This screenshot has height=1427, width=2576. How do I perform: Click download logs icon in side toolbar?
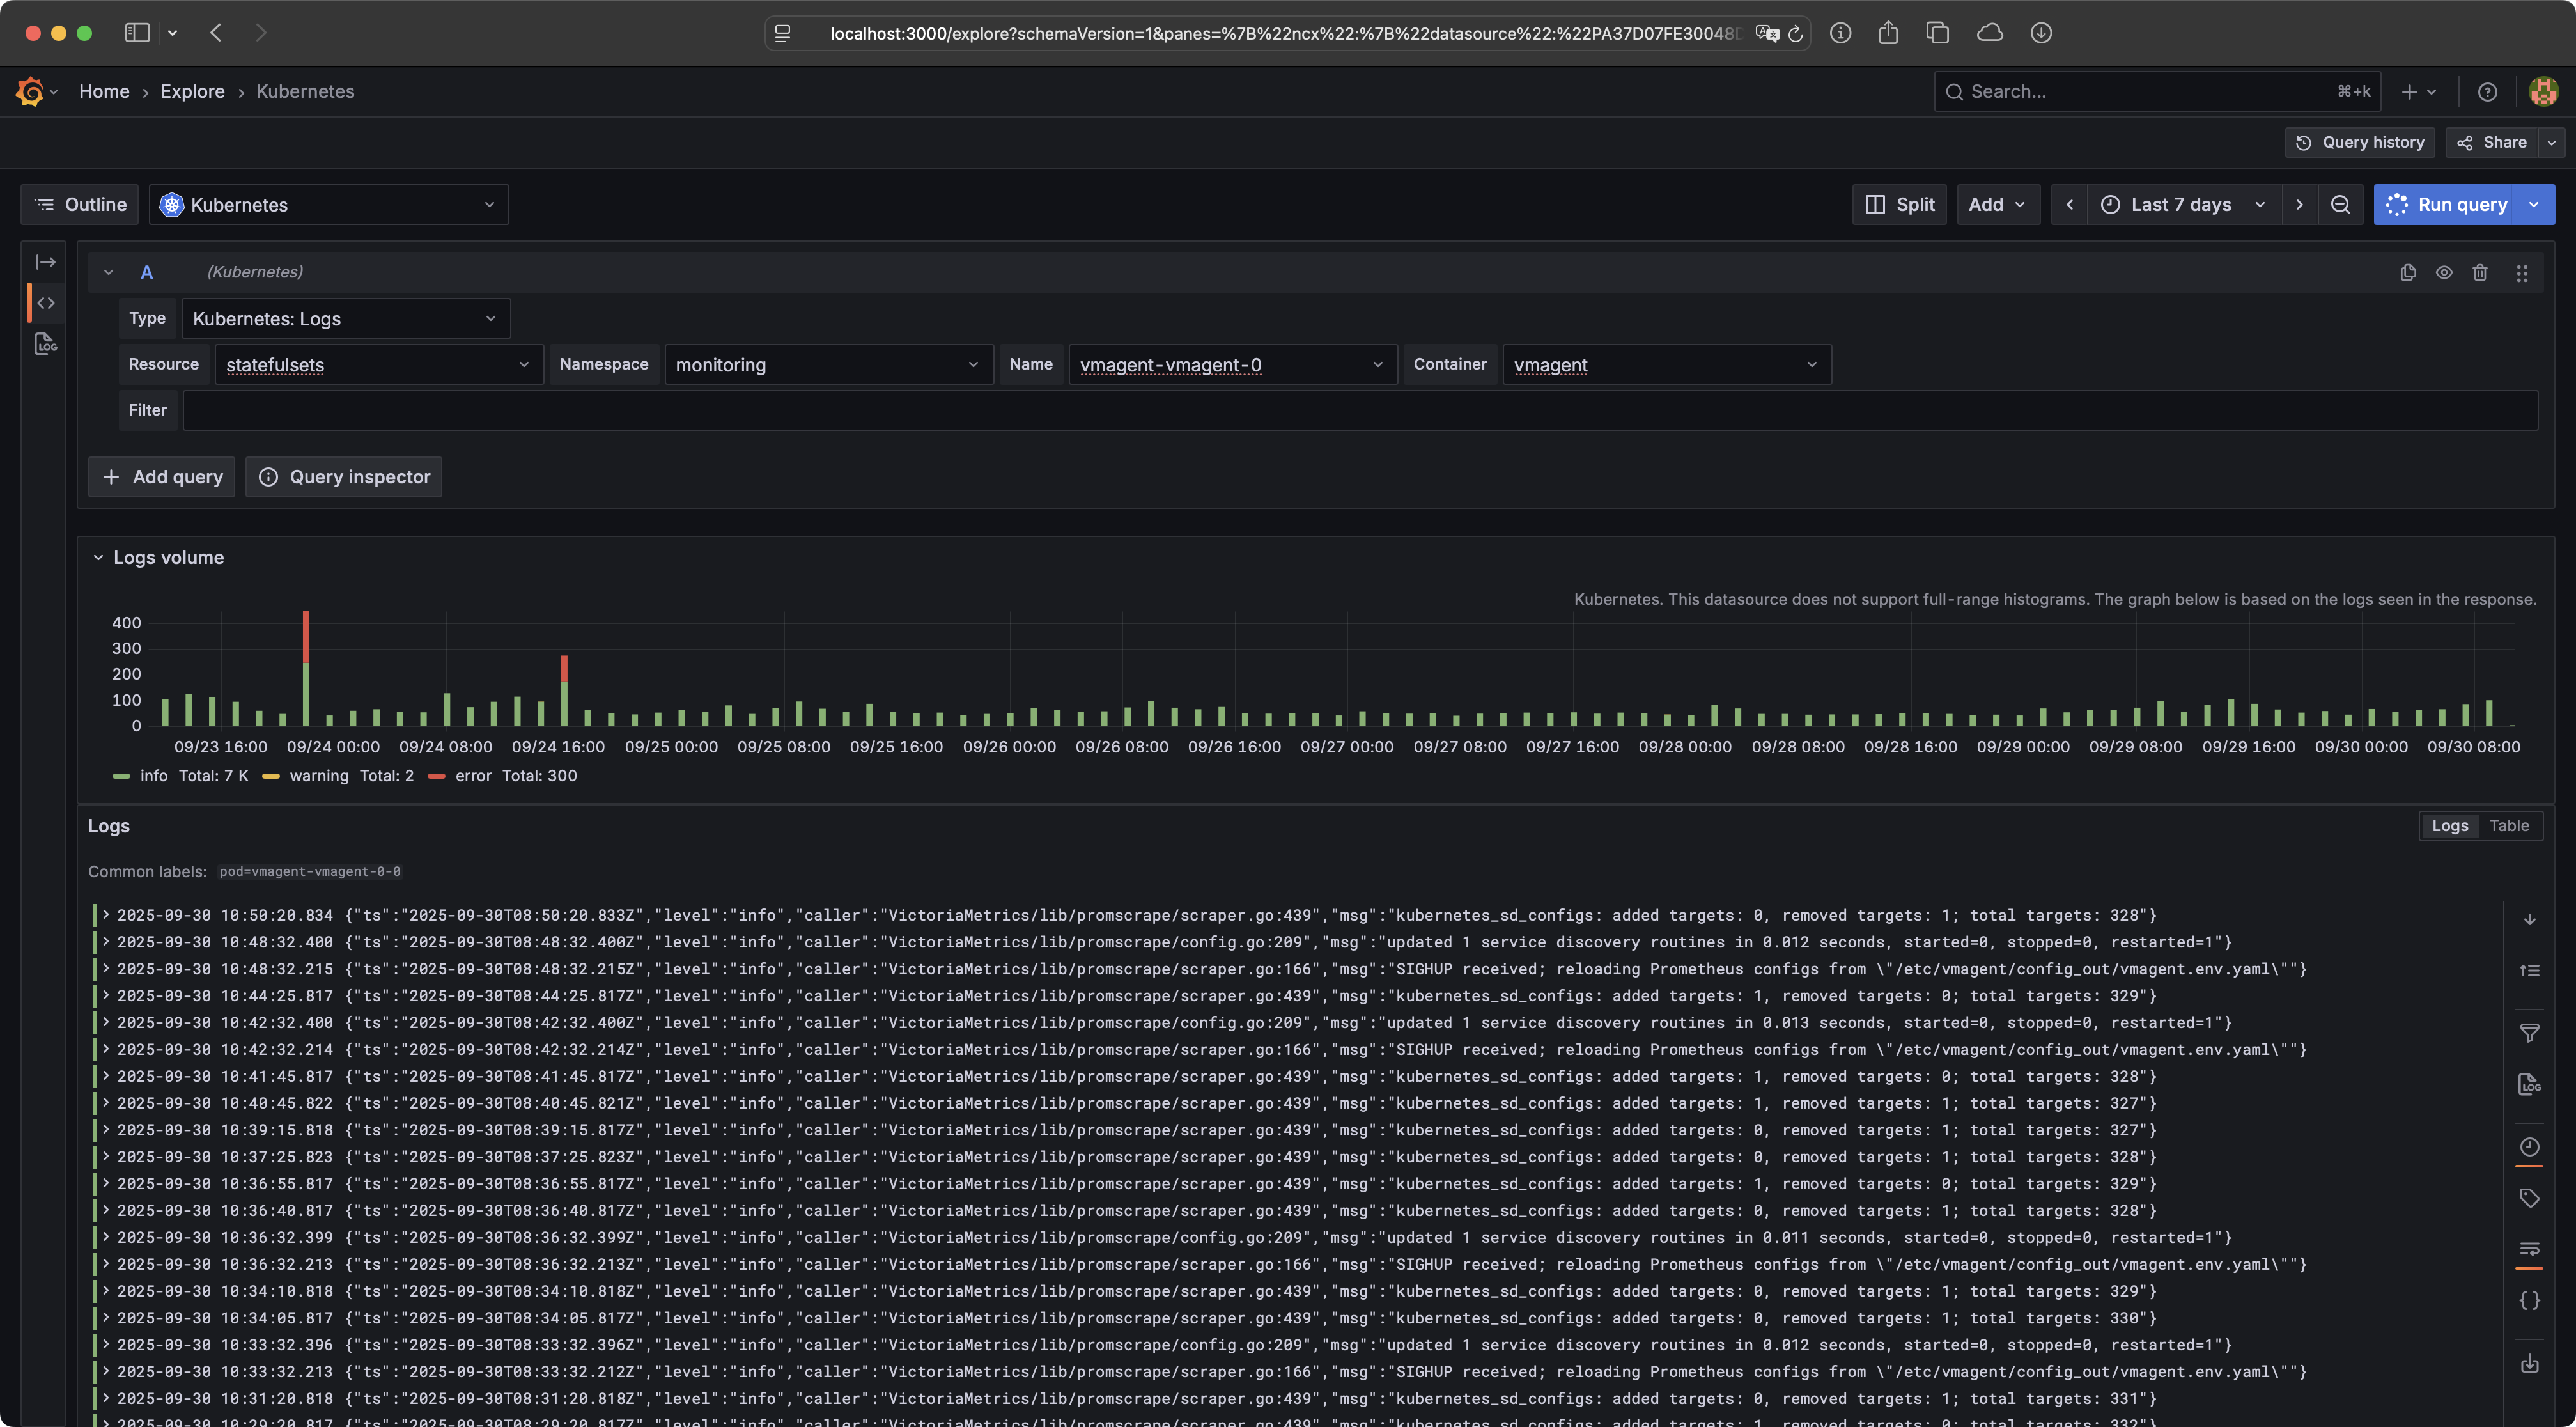[2529, 1363]
